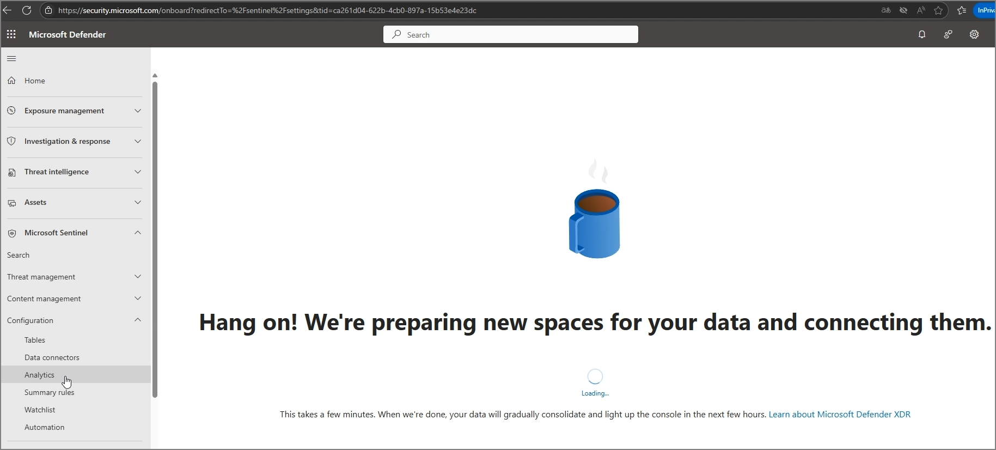The image size is (996, 450).
Task: Collapse Configuration section chevron
Action: point(138,320)
